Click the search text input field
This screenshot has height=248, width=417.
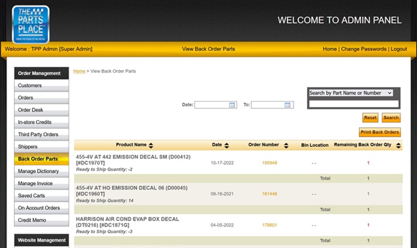[x=354, y=104]
